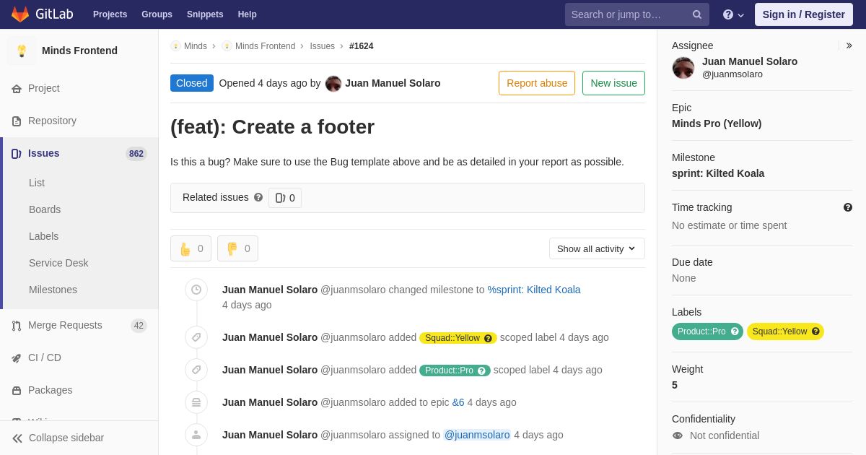Click the Collapse sidebar text
Image resolution: width=866 pixels, height=455 pixels.
(x=66, y=438)
